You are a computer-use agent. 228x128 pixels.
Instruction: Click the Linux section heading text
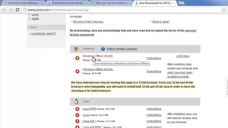click(86, 101)
